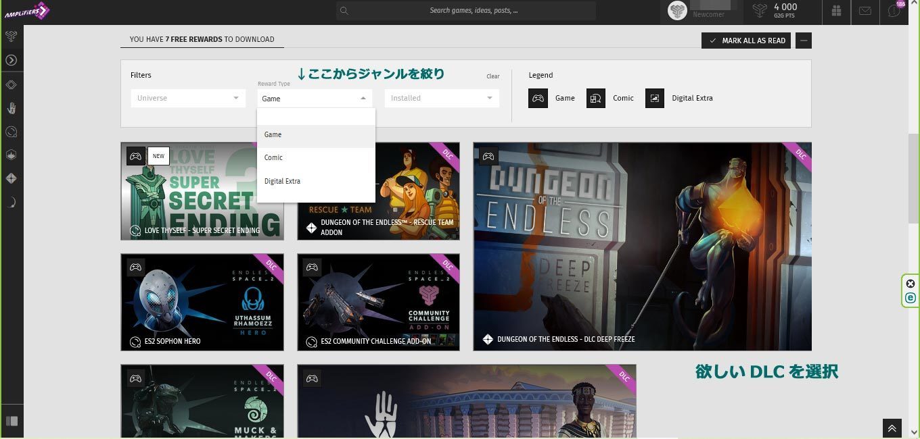Screen dimensions: 920x439
Task: Click the Comic icon in Legend
Action: pyautogui.click(x=596, y=98)
